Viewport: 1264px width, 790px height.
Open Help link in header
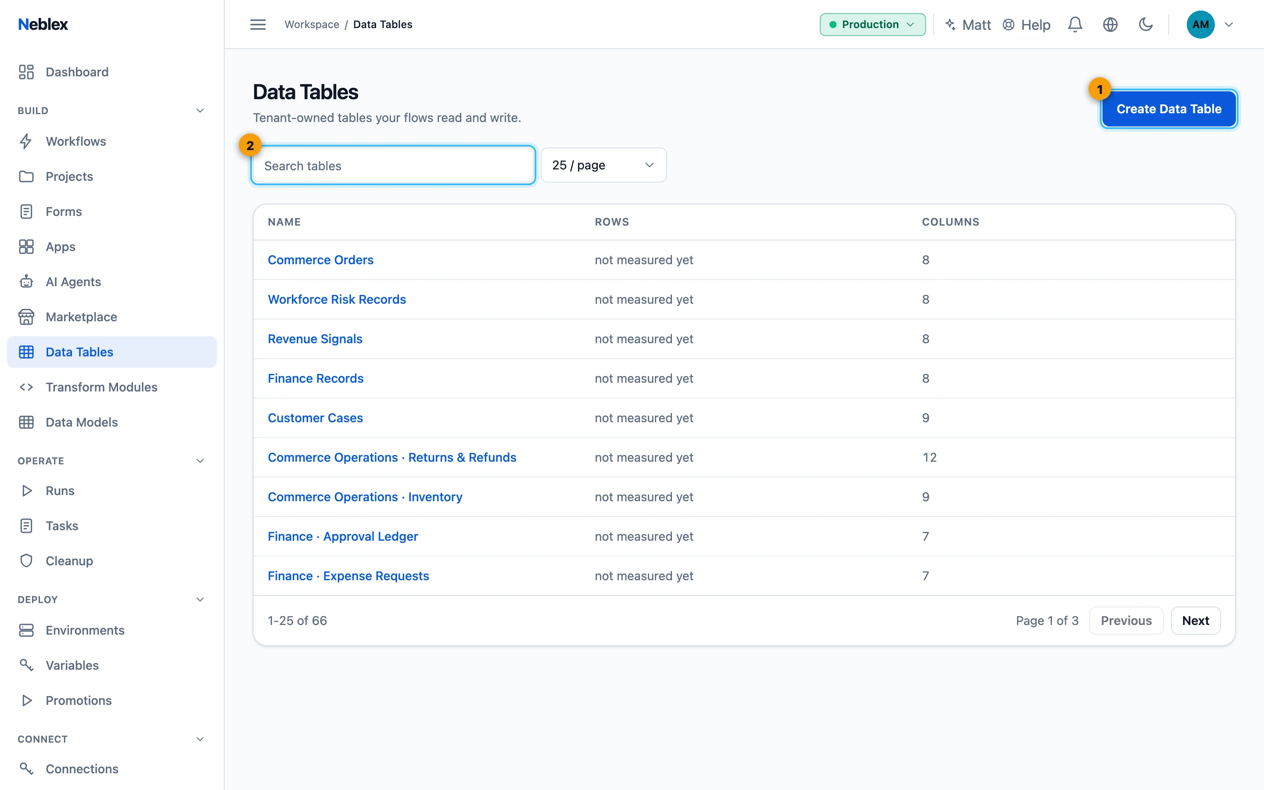pos(1027,25)
